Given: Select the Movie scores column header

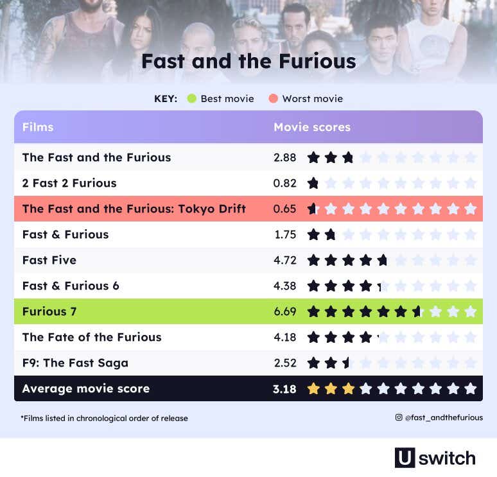Looking at the screenshot, I should tap(312, 127).
